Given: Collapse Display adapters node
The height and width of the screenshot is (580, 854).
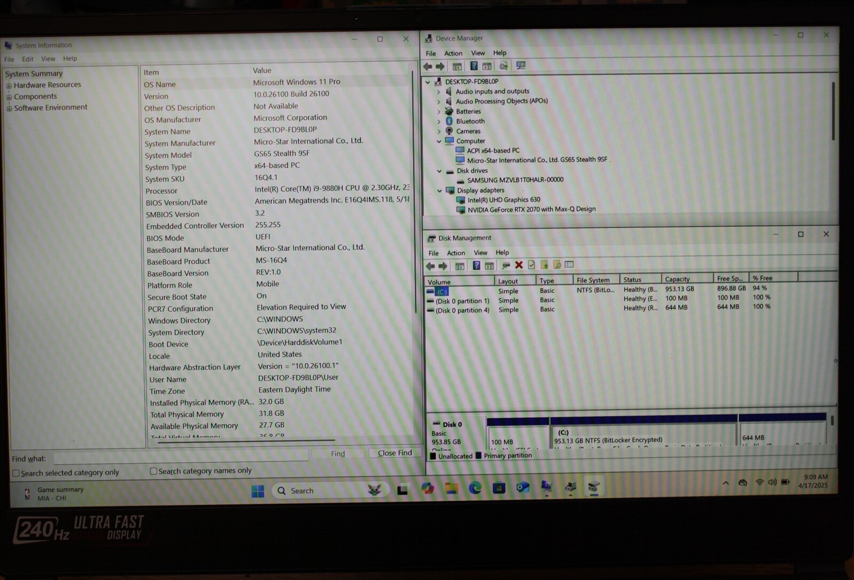Looking at the screenshot, I should tap(440, 191).
